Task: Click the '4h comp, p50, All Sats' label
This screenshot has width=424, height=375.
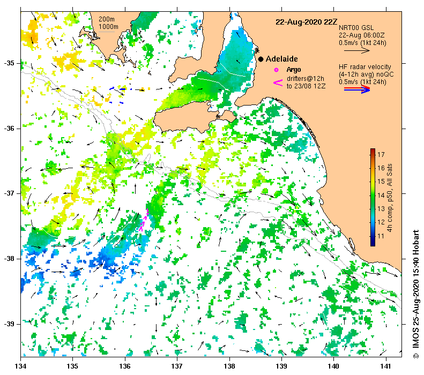Action: point(389,198)
